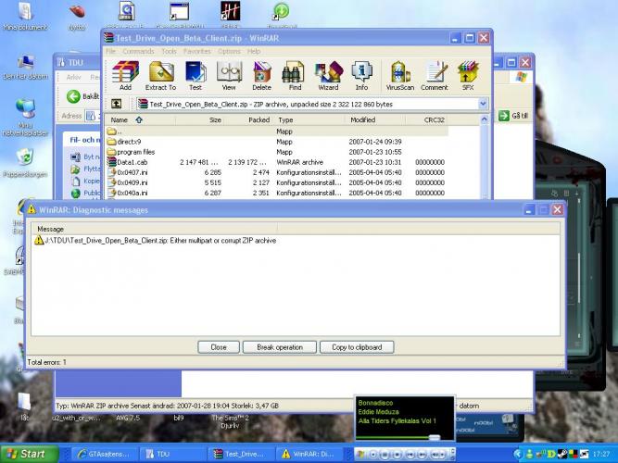Image resolution: width=618 pixels, height=463 pixels.
Task: Open the Options menu in WinRAR
Action: (x=229, y=52)
